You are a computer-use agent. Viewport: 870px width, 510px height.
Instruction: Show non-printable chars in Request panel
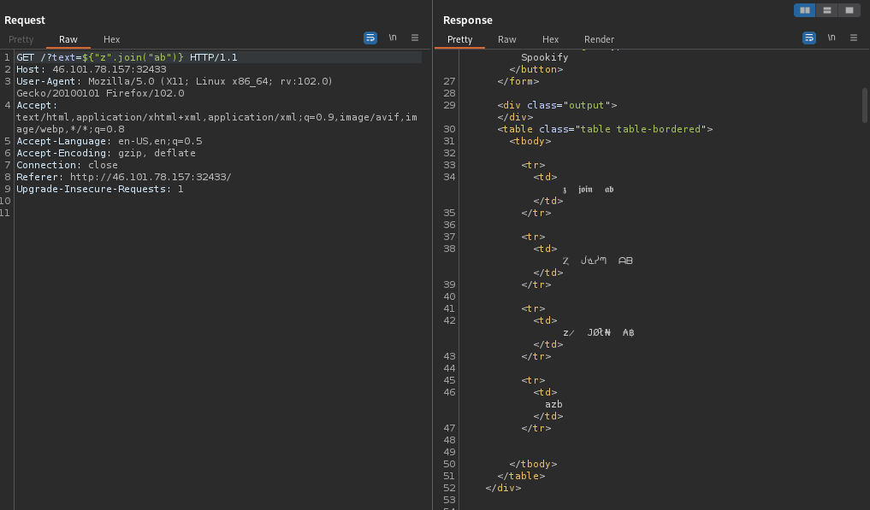(x=393, y=38)
